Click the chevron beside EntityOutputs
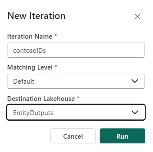Viewport: 153px width, 152px height. 135,112
